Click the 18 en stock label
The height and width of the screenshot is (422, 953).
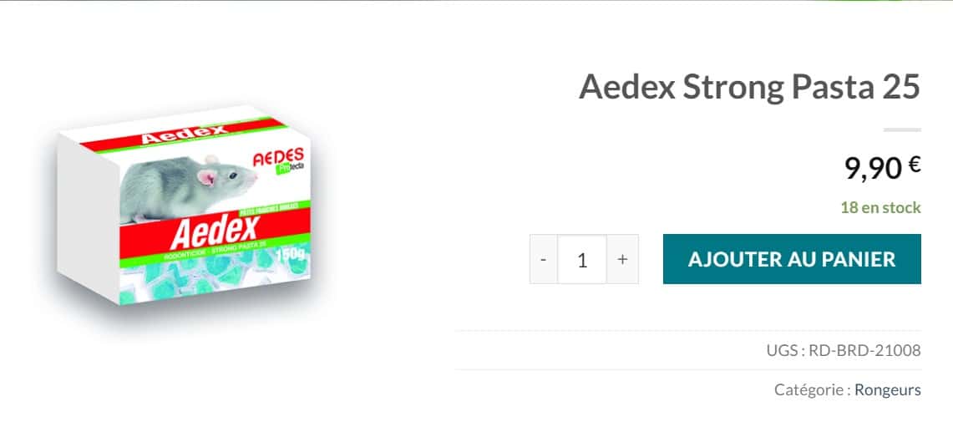coord(880,208)
